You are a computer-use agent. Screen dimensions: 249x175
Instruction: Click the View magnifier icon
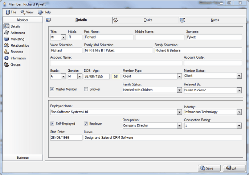point(23,12)
